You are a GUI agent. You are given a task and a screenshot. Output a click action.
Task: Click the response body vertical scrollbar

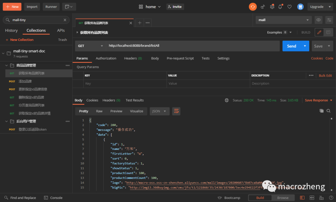[332, 154]
